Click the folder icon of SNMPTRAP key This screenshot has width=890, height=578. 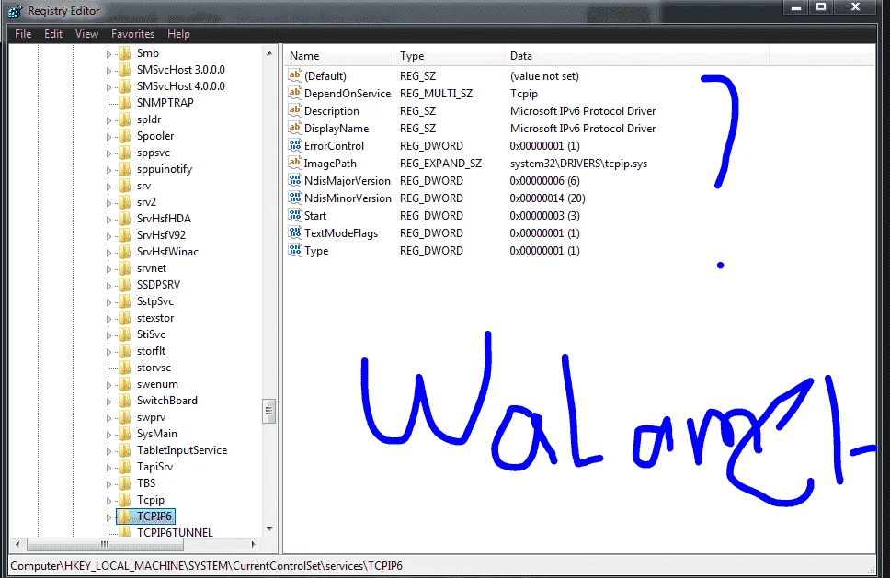point(124,103)
